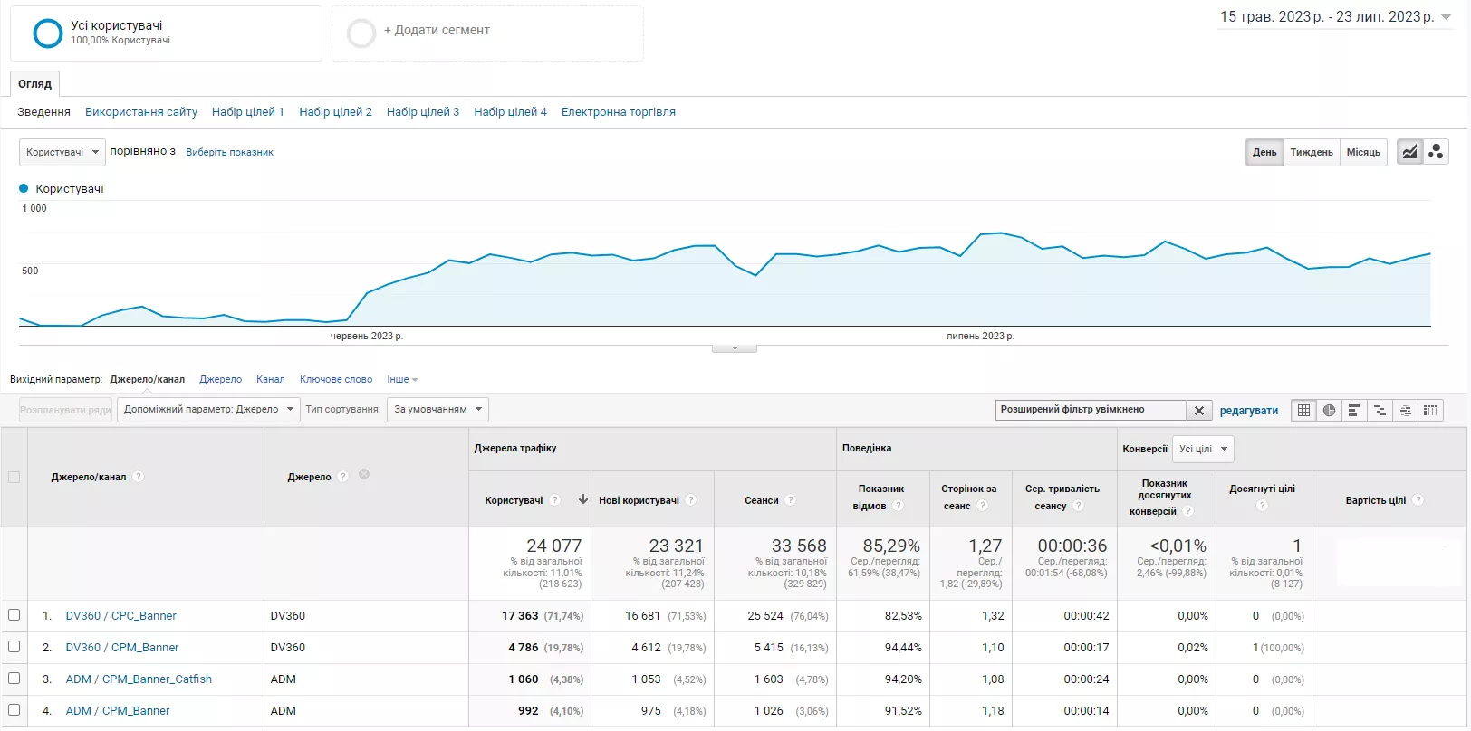Check the ADM / CPM_Banner row
Screen dimensions: 1471x731
14,710
